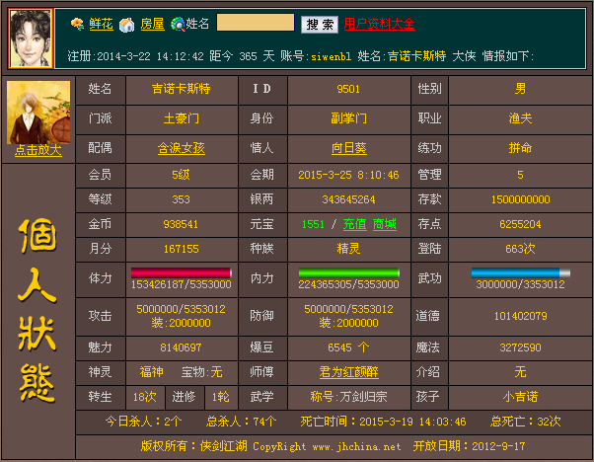
Task: Select the 爆豆 value 6545 个
Action: (x=348, y=347)
